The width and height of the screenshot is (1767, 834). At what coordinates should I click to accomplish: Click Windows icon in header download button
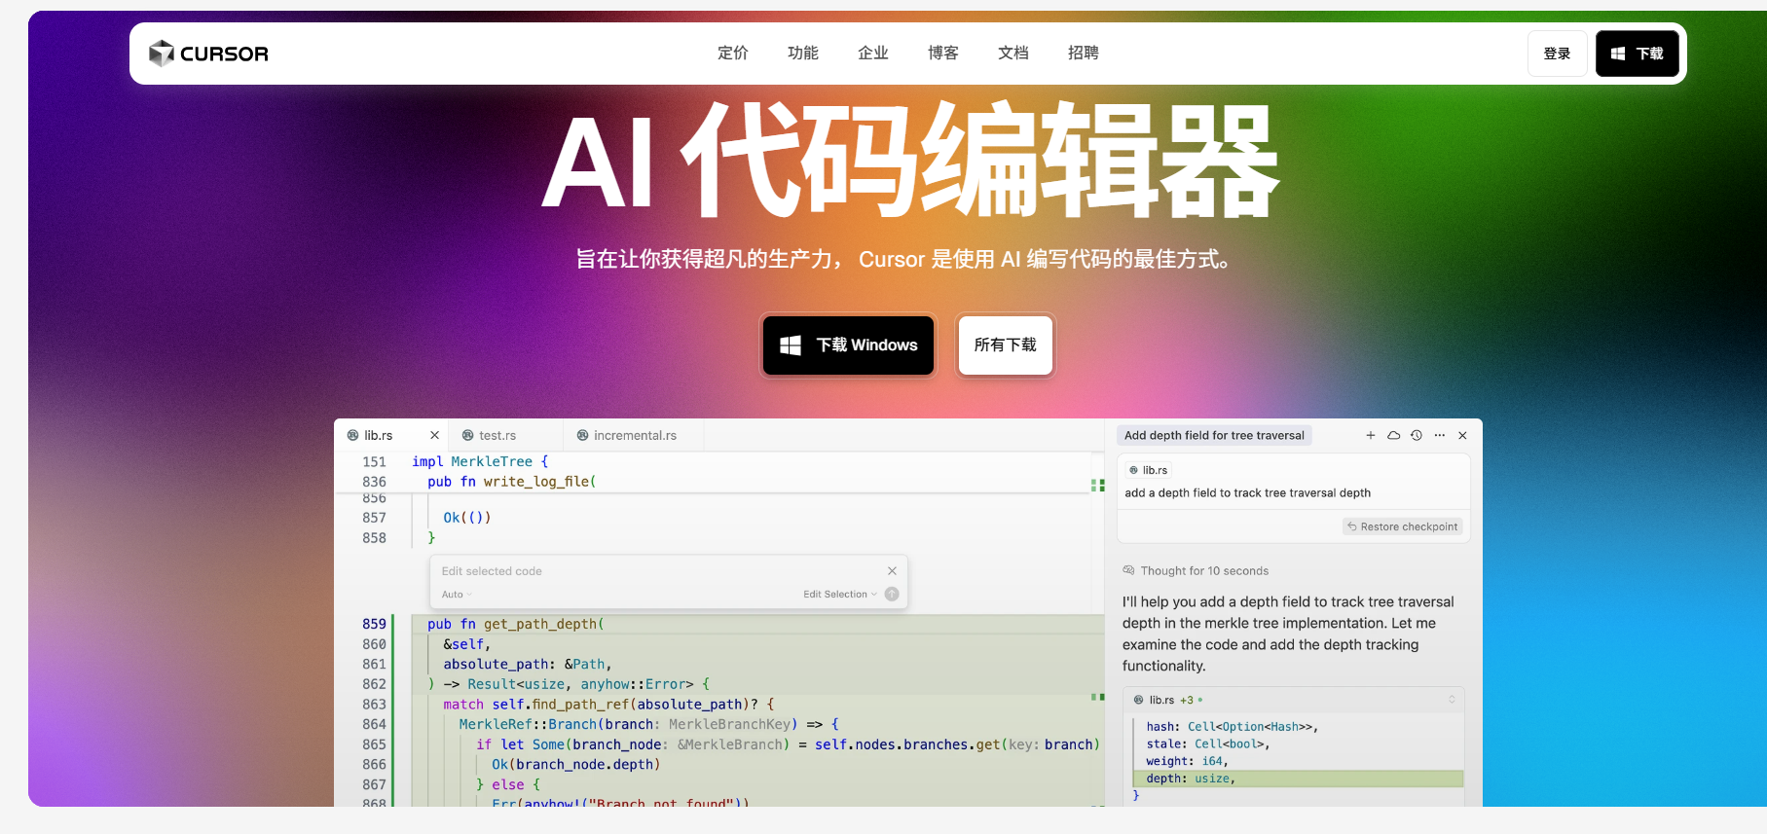(1618, 54)
